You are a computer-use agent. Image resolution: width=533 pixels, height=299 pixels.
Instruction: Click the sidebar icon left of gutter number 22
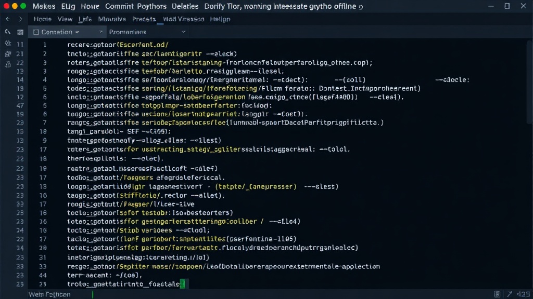8,64
